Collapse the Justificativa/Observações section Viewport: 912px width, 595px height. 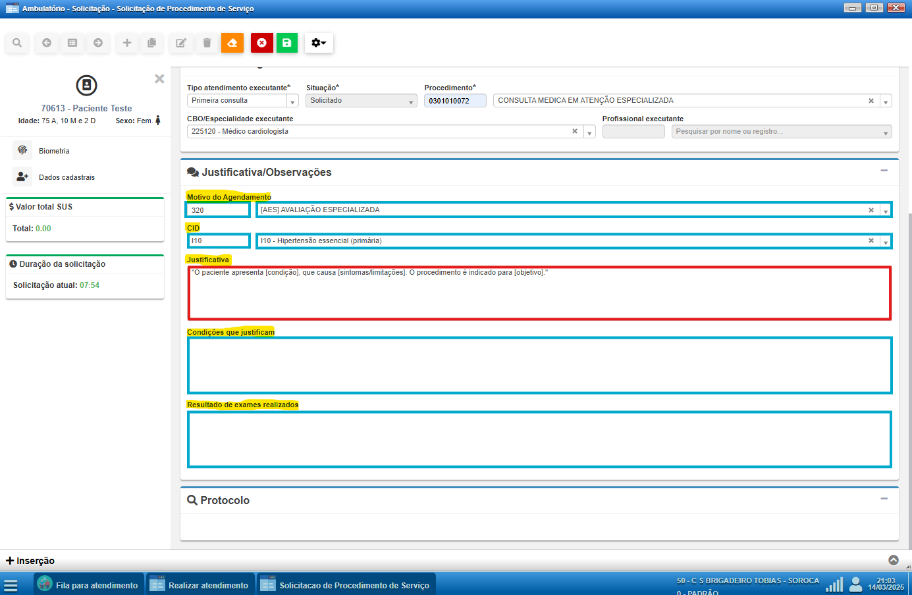tap(884, 171)
